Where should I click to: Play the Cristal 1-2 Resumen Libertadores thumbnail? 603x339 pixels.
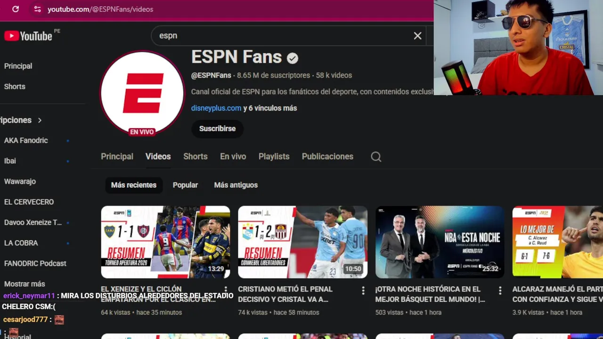point(302,242)
